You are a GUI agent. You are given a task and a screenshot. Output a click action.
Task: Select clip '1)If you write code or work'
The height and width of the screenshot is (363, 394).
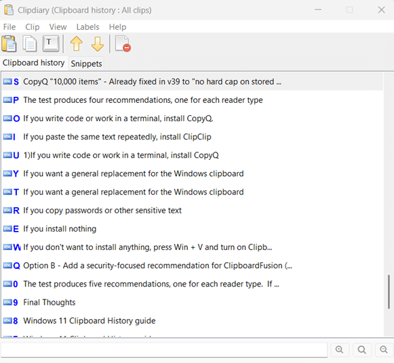(193, 155)
